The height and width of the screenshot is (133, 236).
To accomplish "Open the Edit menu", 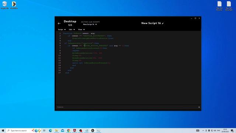I will (x=72, y=30).
